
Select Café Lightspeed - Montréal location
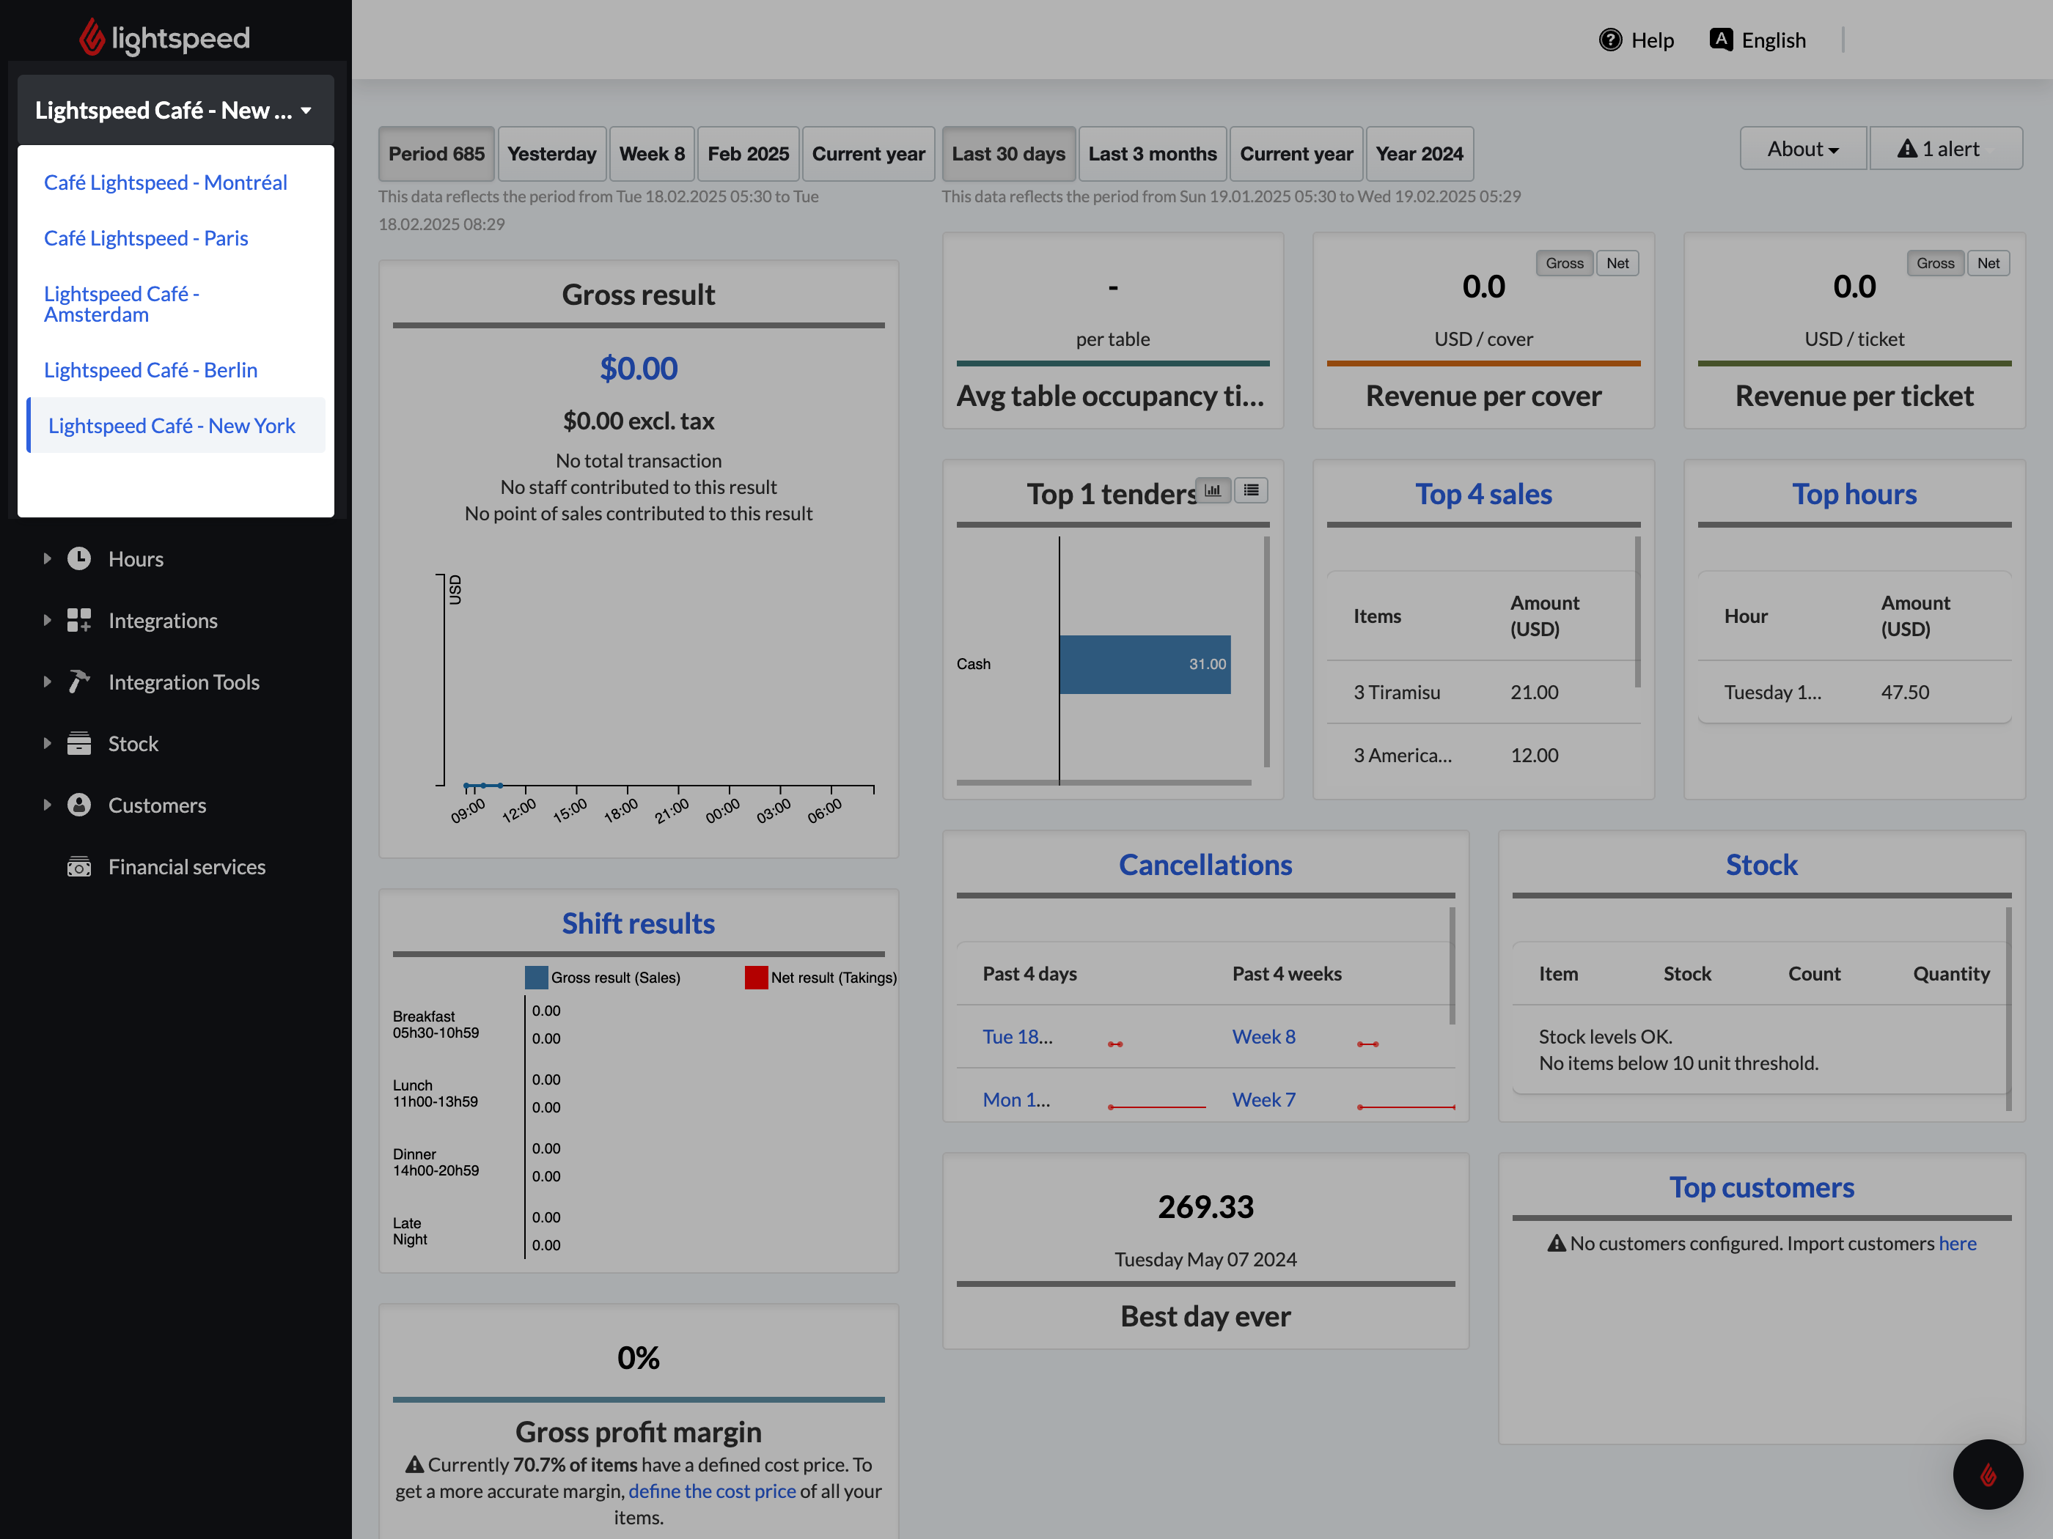point(165,182)
